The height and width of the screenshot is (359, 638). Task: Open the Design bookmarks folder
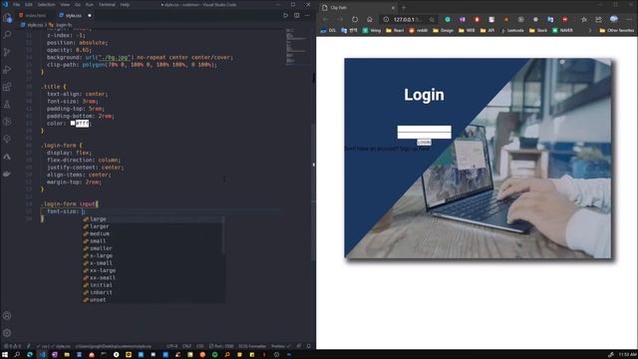[x=443, y=30]
